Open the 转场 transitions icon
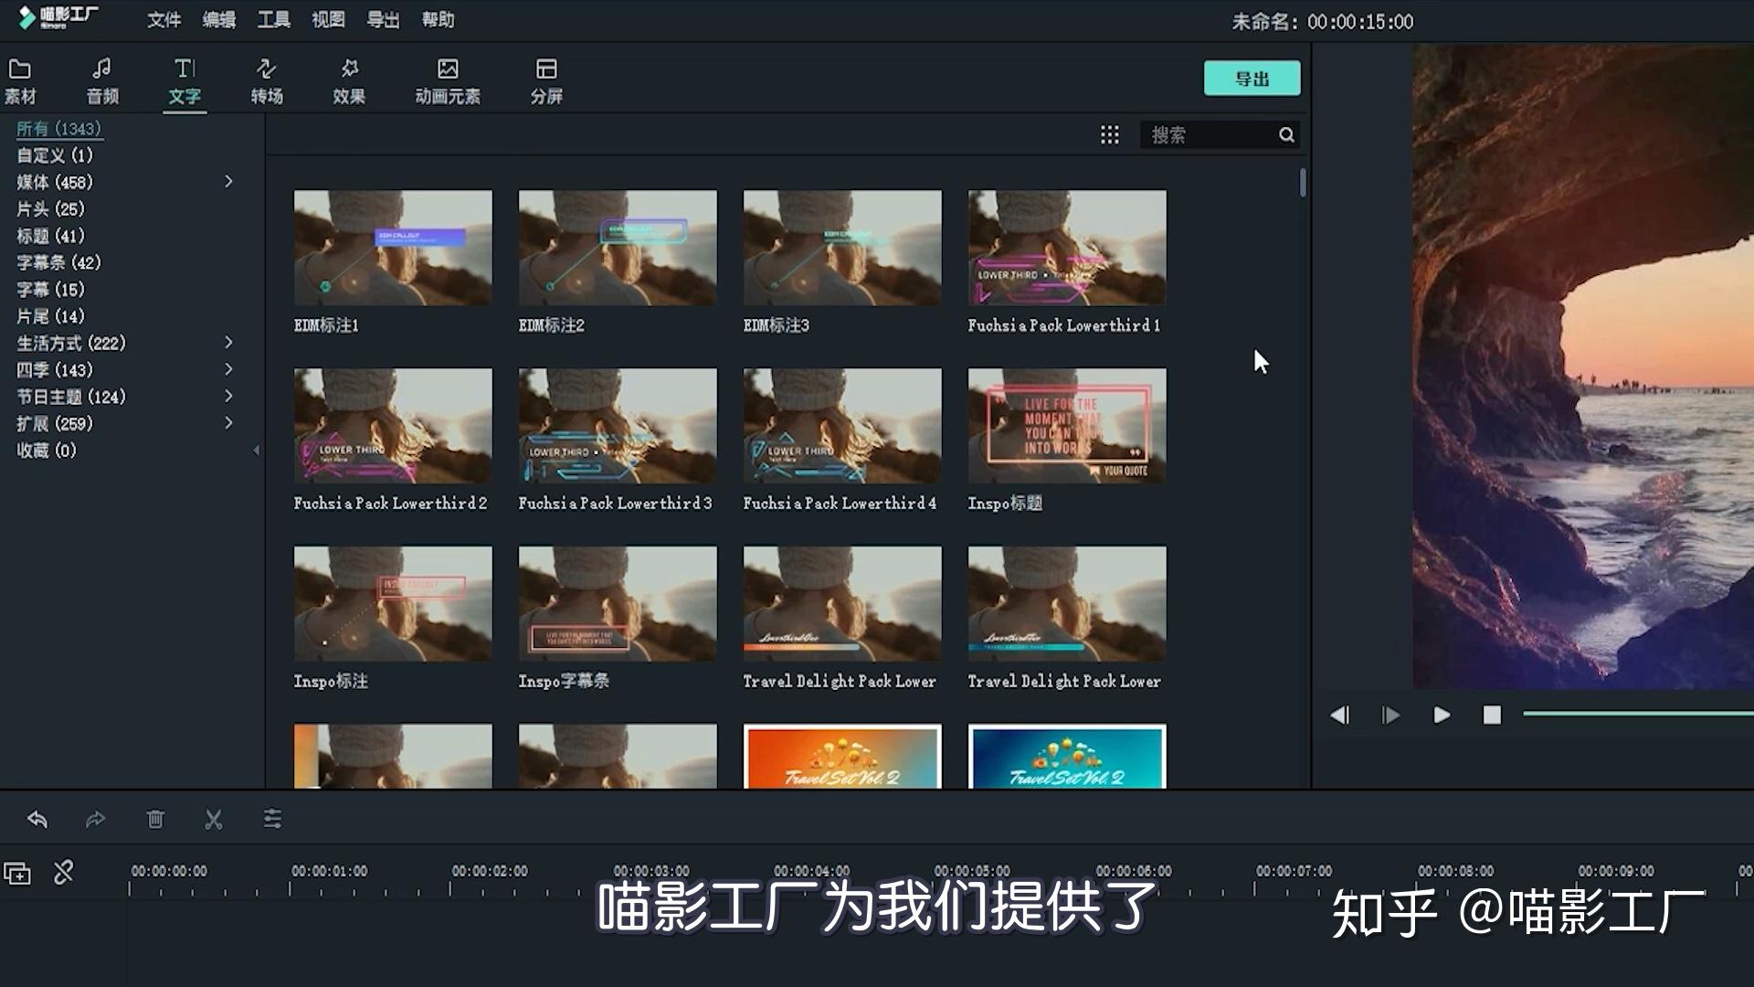This screenshot has height=987, width=1754. coord(266,69)
